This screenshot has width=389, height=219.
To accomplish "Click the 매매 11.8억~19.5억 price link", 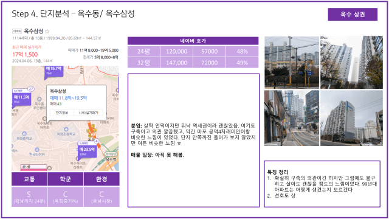I will point(68,98).
